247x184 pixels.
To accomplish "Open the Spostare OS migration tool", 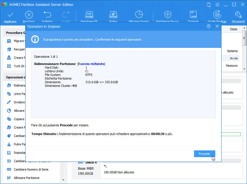I will click(89, 15).
